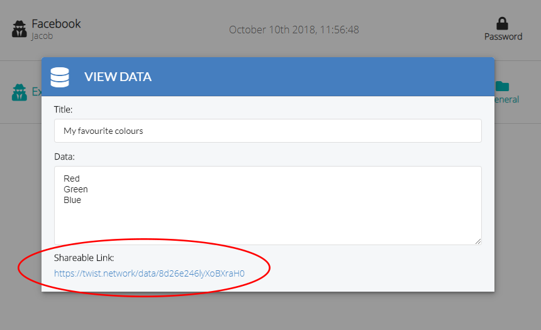Click the VIEW DATA header title

click(118, 77)
